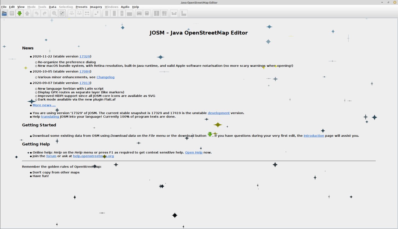Screen dimensions: 398x229
Task: Click the 'More news ...' link
Action: [x=44, y=105]
